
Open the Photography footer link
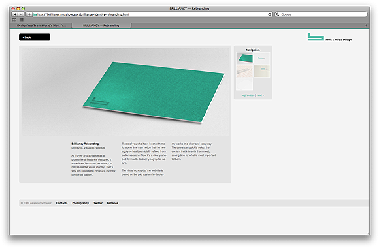pyautogui.click(x=80, y=203)
